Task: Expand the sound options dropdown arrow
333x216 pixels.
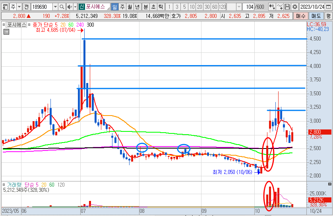Action: pos(75,7)
